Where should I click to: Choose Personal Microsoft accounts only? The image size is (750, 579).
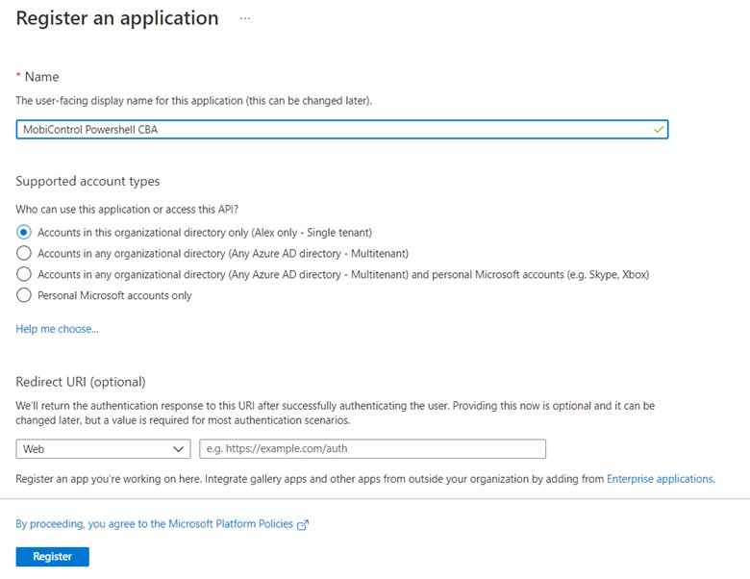click(24, 295)
